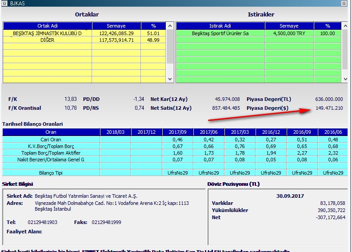Click capital value 122,426,085.29
This screenshot has height=252, width=352.
click(x=116, y=33)
